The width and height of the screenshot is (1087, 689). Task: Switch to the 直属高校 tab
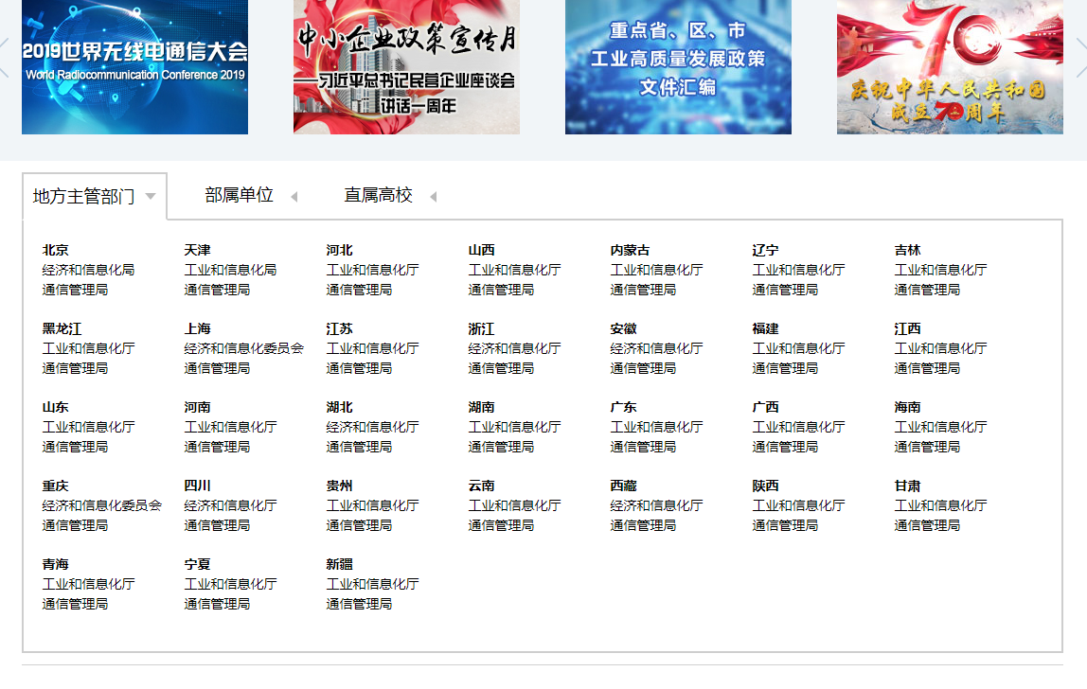click(379, 196)
